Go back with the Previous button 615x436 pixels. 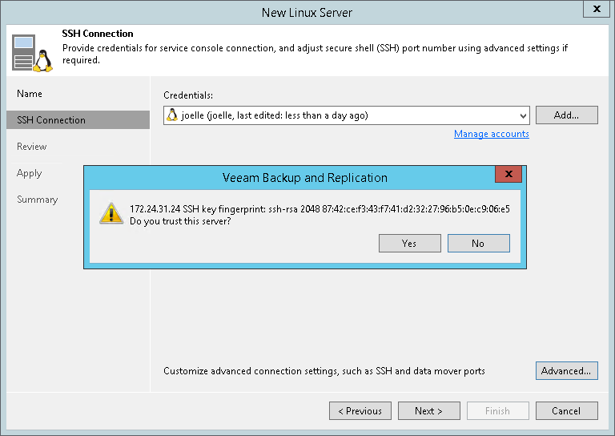tap(360, 411)
